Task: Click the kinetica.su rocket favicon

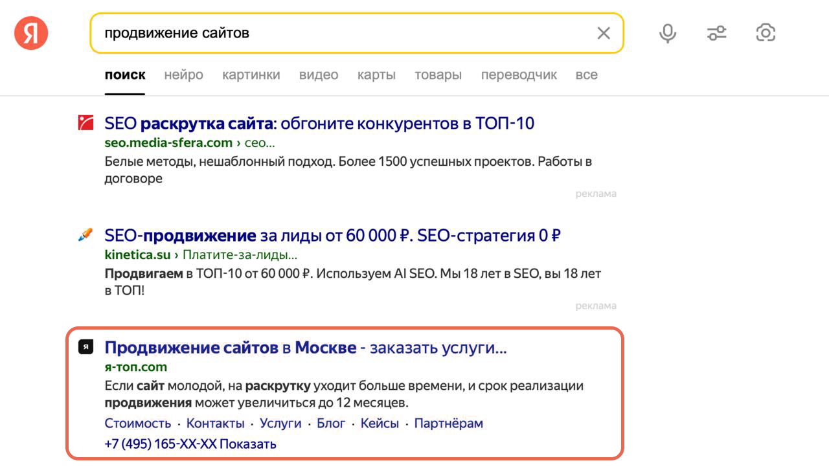Action: click(85, 235)
